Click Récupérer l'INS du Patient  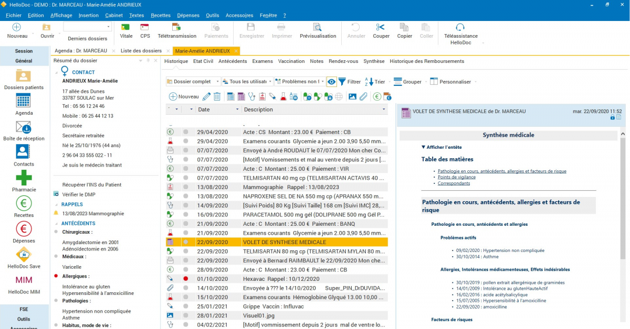tap(92, 184)
